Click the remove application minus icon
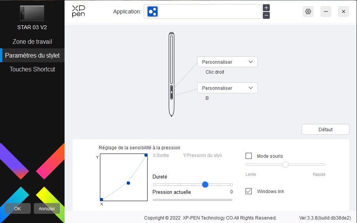 pyautogui.click(x=266, y=15)
